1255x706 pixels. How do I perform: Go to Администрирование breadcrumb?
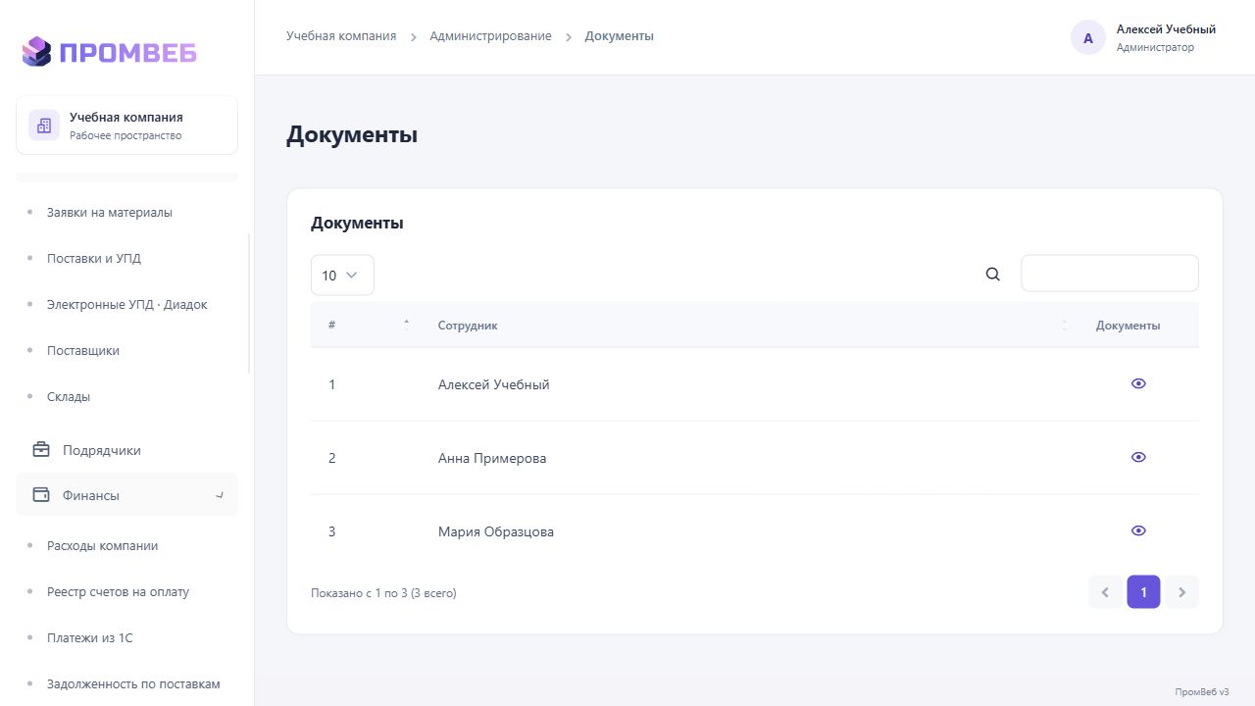(x=490, y=36)
